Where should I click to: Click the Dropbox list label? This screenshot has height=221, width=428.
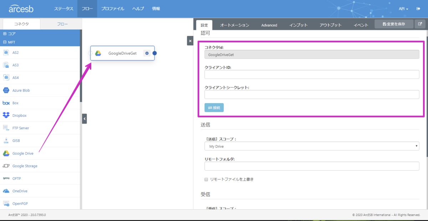click(19, 115)
